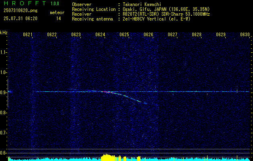
Task: Click the Receiving antenna label
Action: [93, 19]
